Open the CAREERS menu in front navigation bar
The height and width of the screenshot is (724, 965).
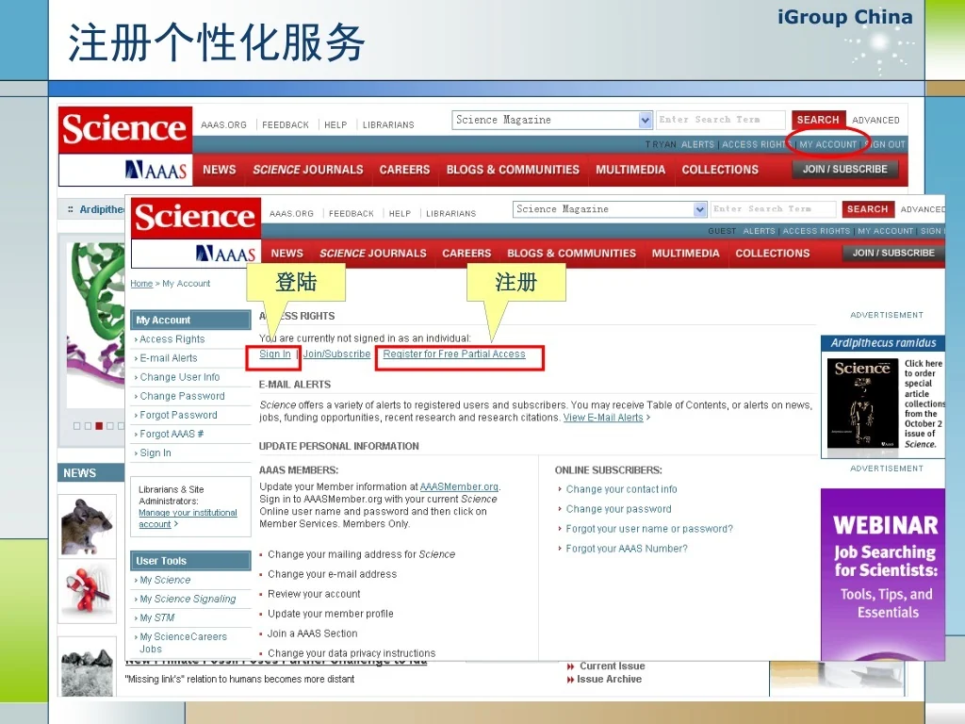[x=466, y=254]
